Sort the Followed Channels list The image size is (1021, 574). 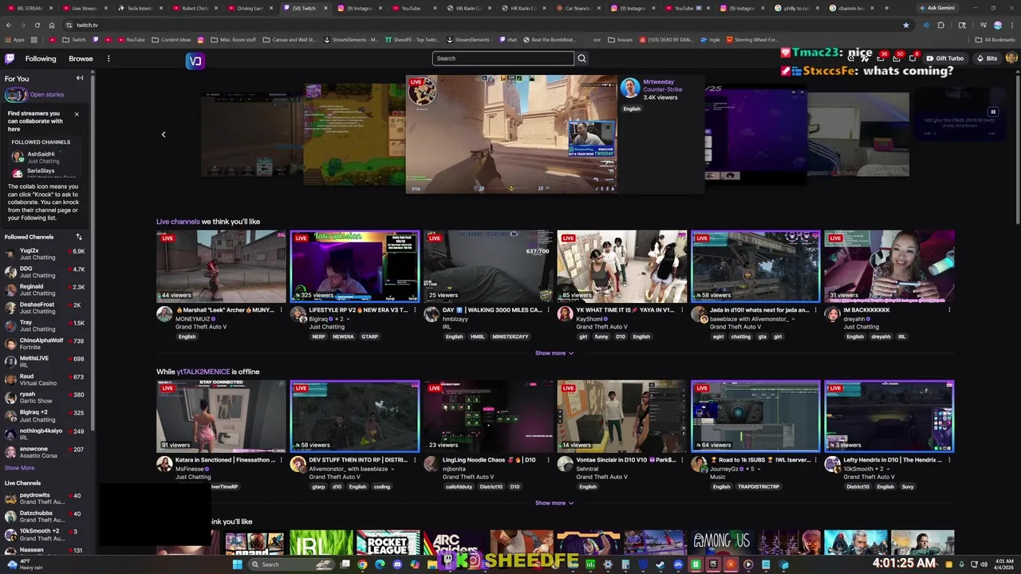coord(79,237)
